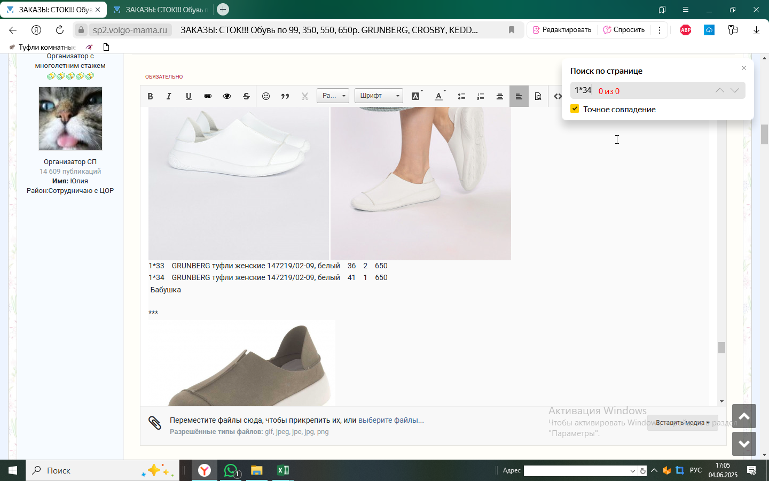Apply italic formatting in editor
The width and height of the screenshot is (769, 481).
tap(169, 96)
